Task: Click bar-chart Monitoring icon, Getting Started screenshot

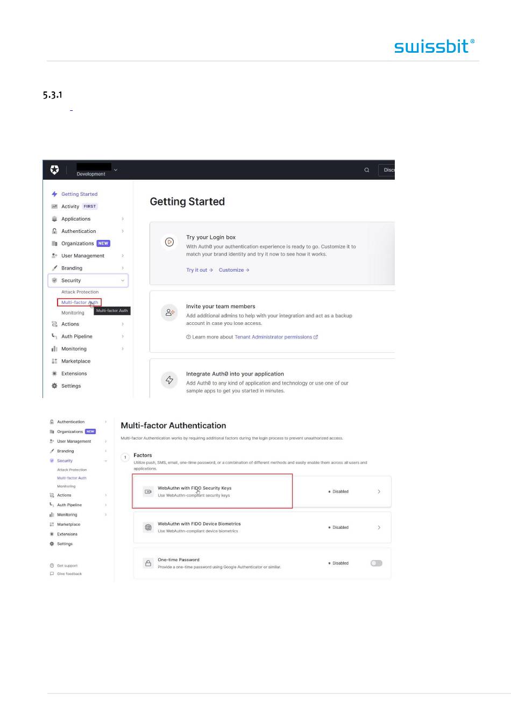Action: click(54, 349)
